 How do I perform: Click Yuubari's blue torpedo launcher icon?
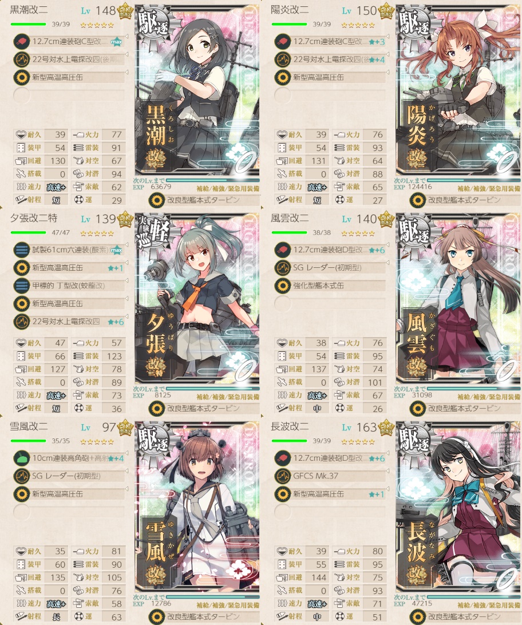coord(22,250)
